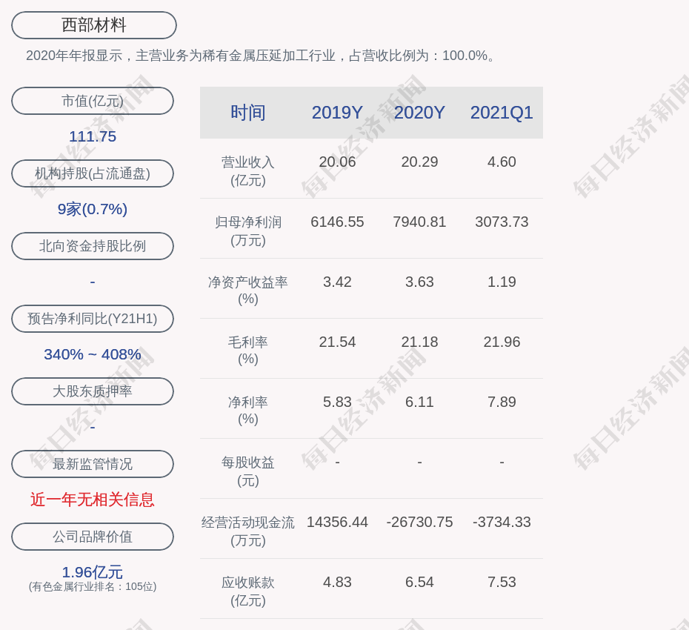
Task: Click the 预告净利同比(Y21H1) label
Action: [93, 319]
